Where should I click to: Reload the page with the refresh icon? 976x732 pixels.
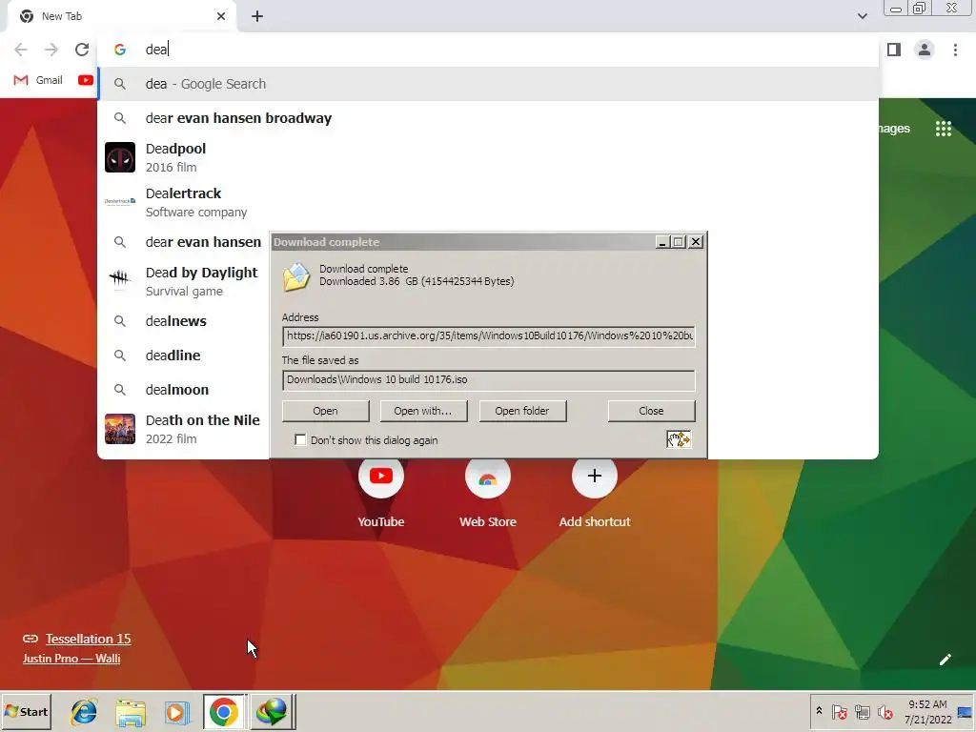tap(82, 50)
